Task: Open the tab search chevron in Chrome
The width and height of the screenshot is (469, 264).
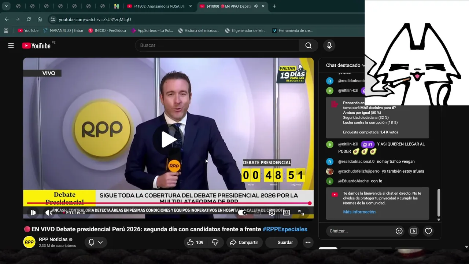Action: (x=6, y=6)
